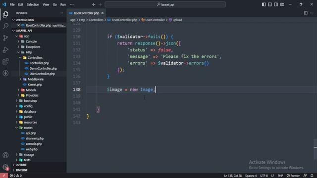
Task: Change encoding via UTF-8
Action: (x=264, y=176)
